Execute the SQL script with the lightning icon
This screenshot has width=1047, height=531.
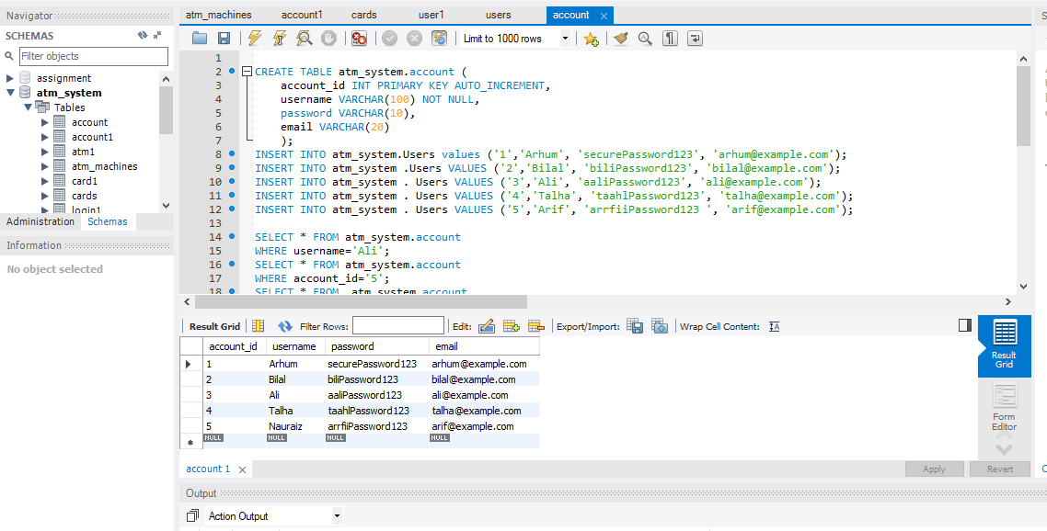point(255,39)
